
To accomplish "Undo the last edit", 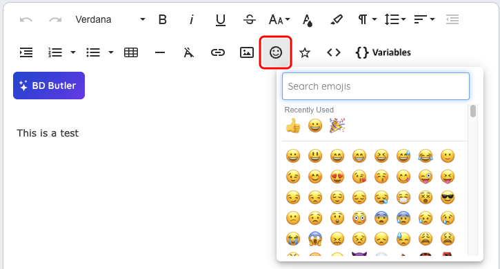I will click(26, 20).
